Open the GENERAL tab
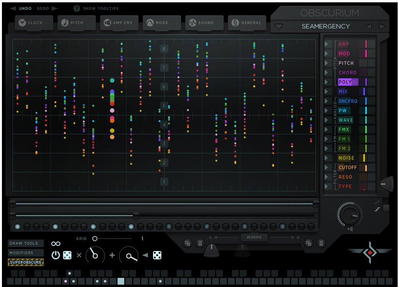This screenshot has width=398, height=287. (x=247, y=22)
